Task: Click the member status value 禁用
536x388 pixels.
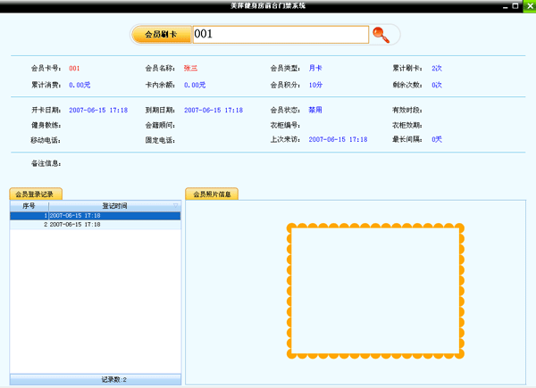Action: [315, 110]
